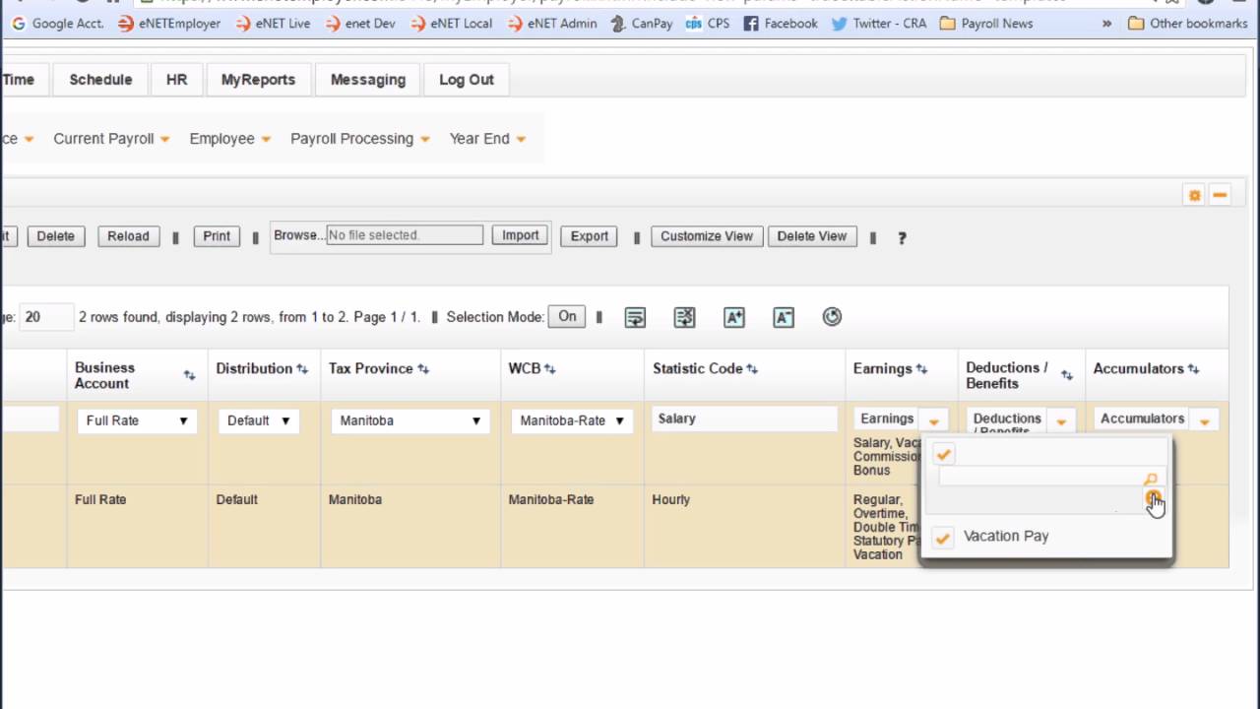Sort the Earnings column
This screenshot has height=709, width=1260.
click(x=921, y=368)
